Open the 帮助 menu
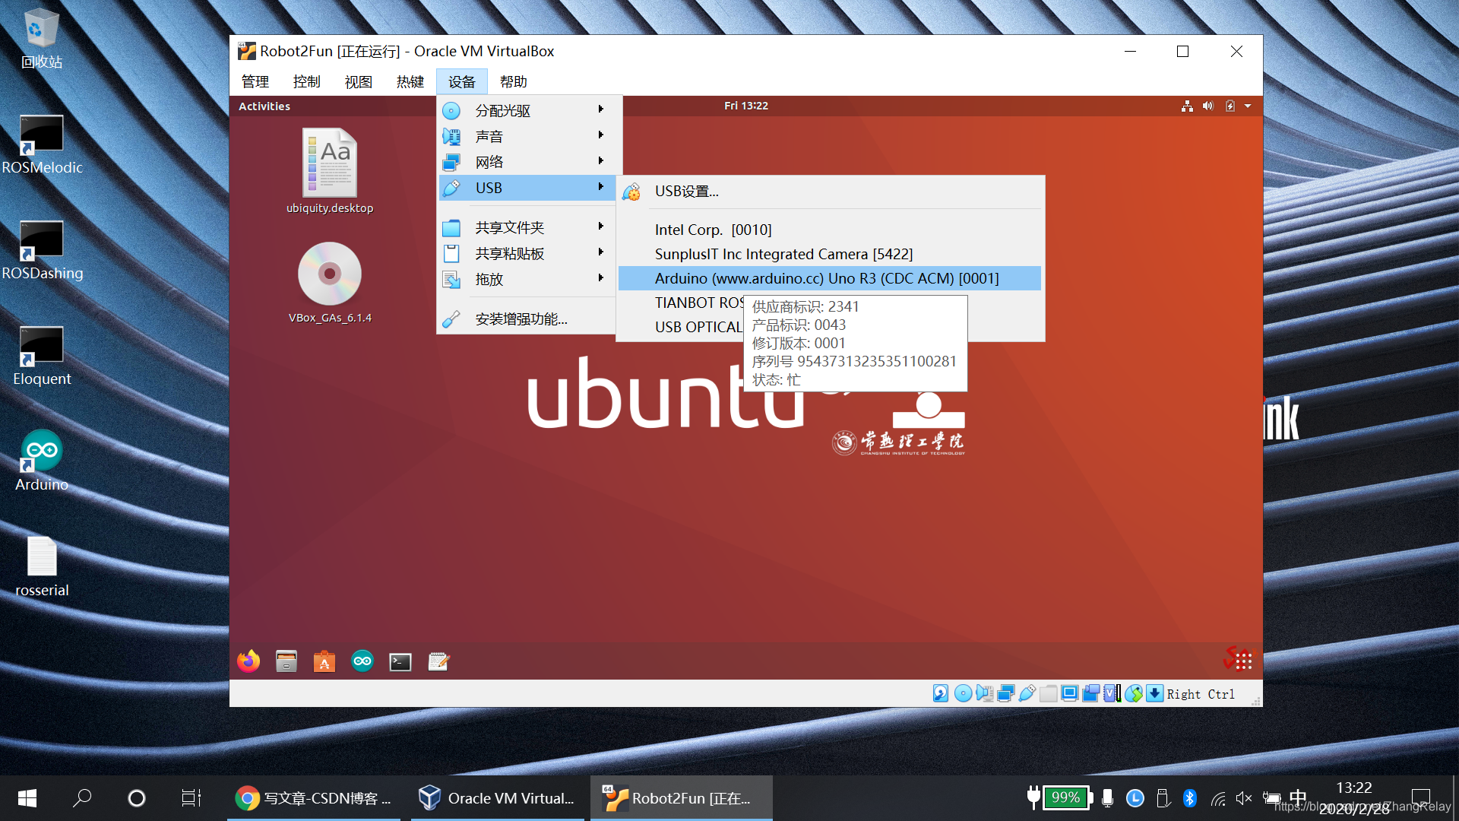Screen dimensions: 1459x821 [514, 81]
